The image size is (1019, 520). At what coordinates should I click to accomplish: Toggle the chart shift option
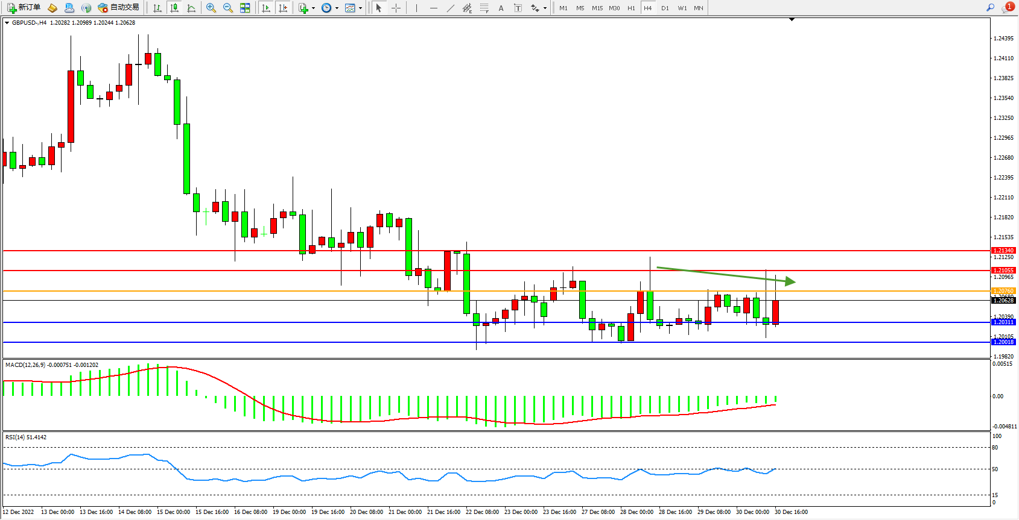[283, 8]
